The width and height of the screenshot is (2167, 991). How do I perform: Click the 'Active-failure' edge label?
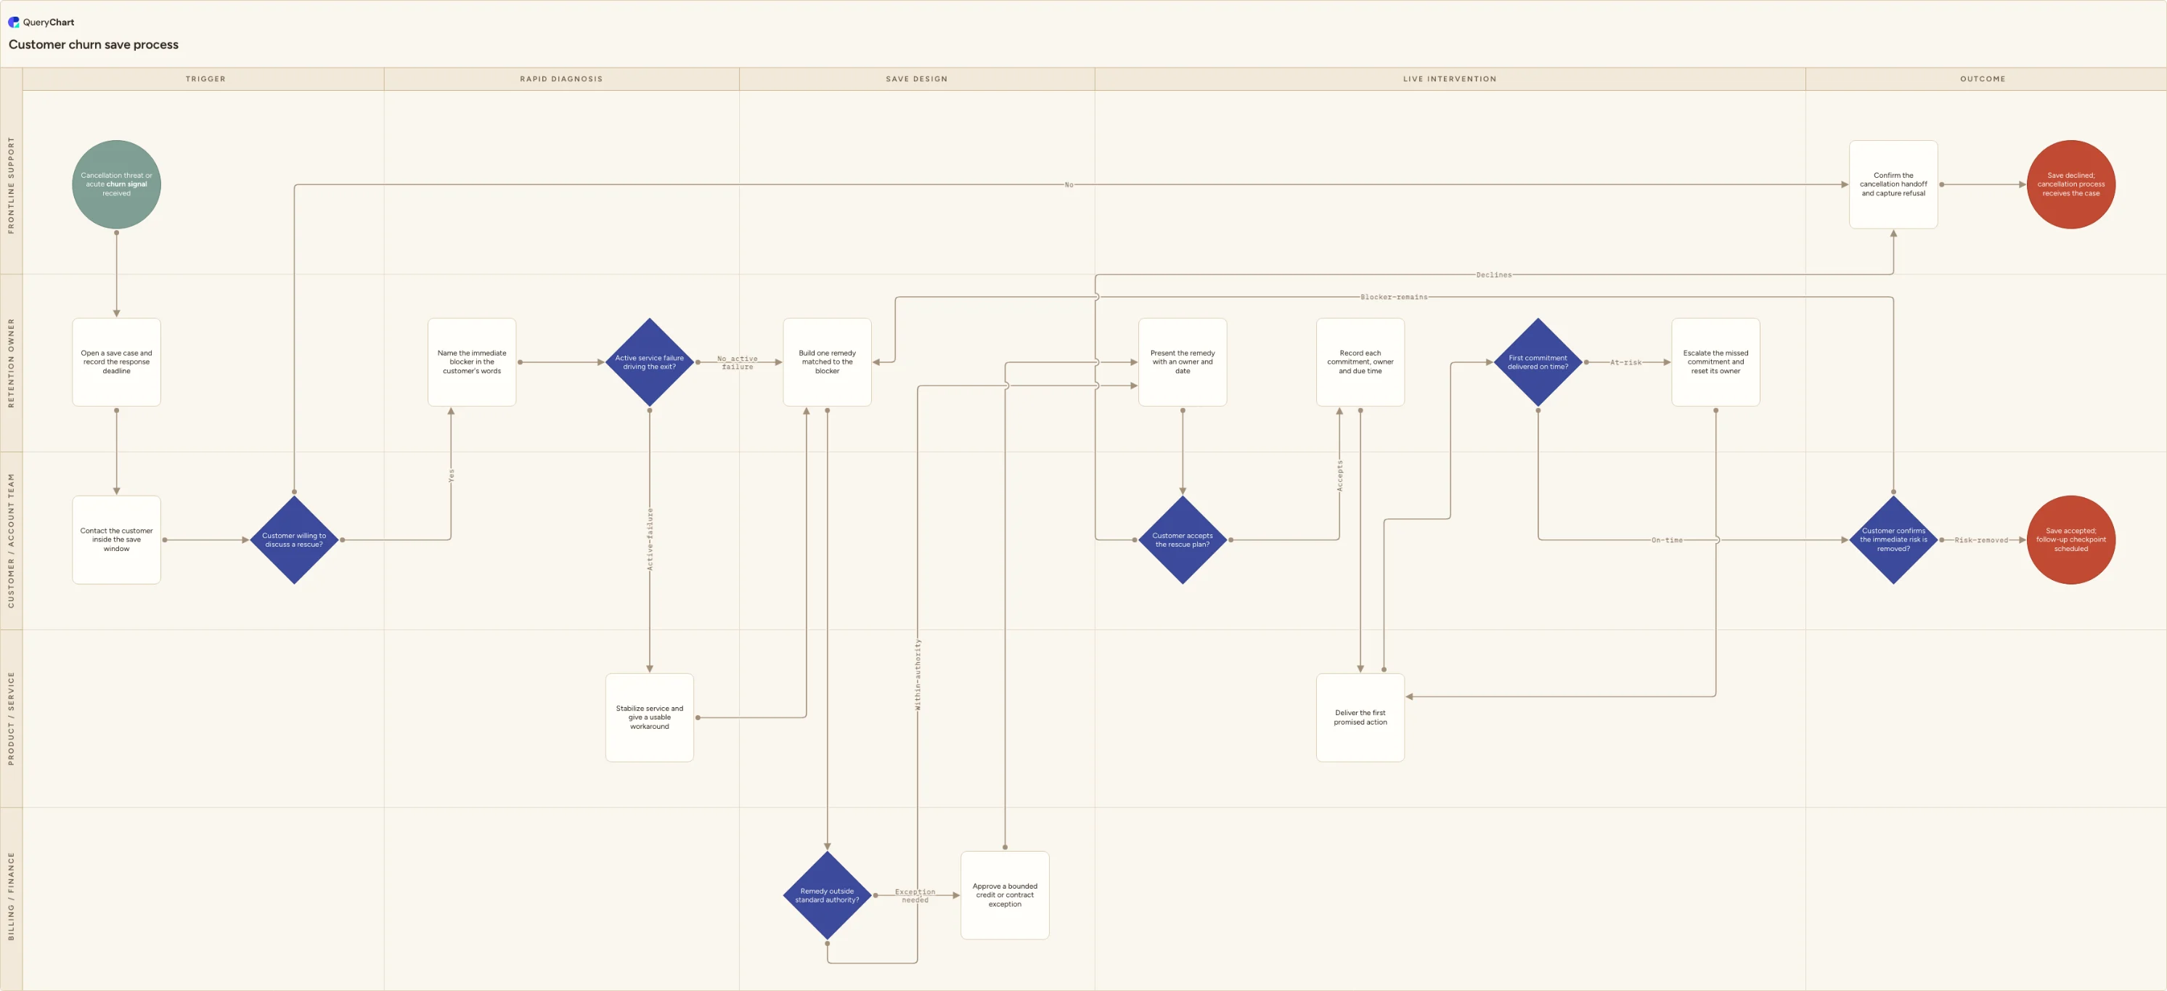click(650, 539)
